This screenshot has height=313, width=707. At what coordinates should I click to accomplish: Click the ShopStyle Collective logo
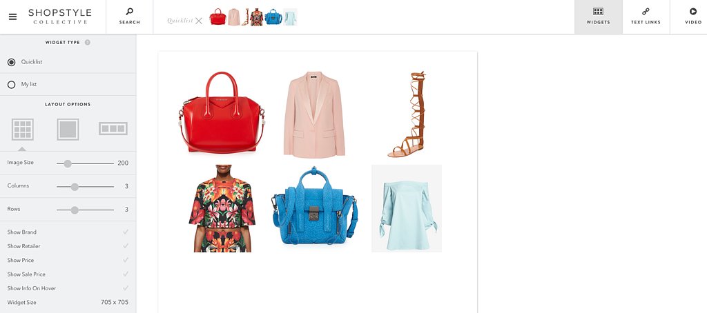(x=60, y=17)
